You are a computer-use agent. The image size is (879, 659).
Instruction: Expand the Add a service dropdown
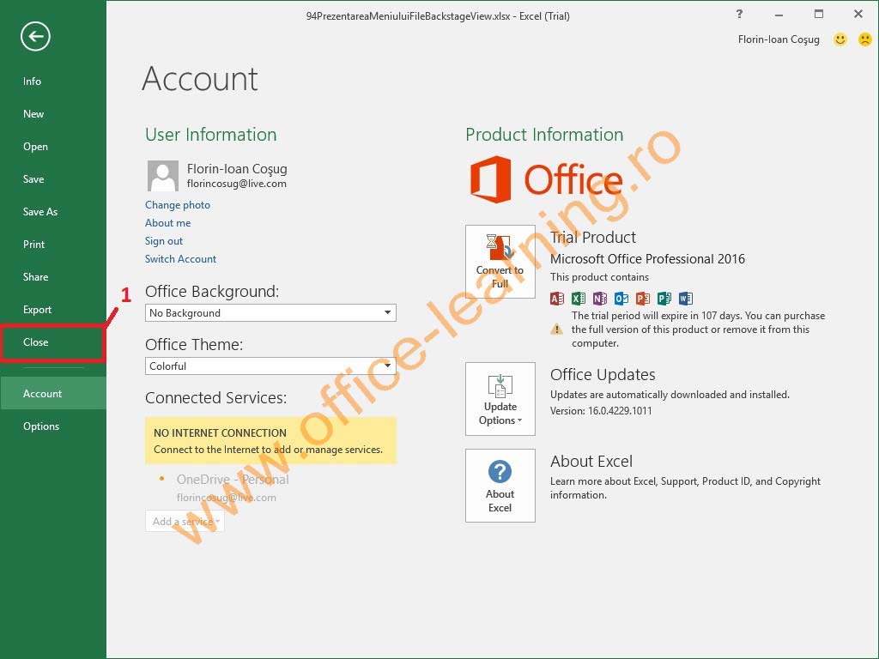click(x=185, y=521)
